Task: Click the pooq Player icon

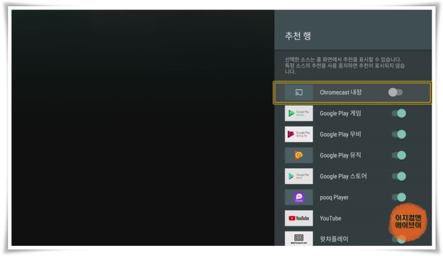Action: point(299,197)
